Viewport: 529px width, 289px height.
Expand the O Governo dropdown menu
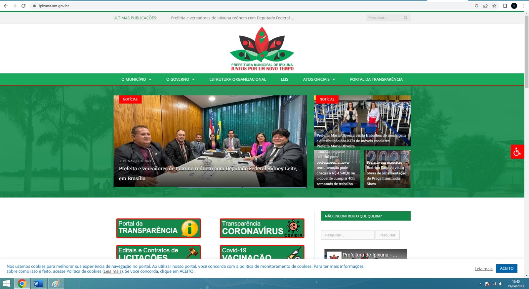[x=180, y=79]
